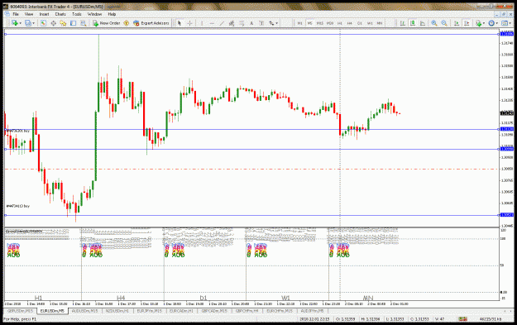Click the Expert Advisors button
The height and width of the screenshot is (325, 517).
[151, 23]
